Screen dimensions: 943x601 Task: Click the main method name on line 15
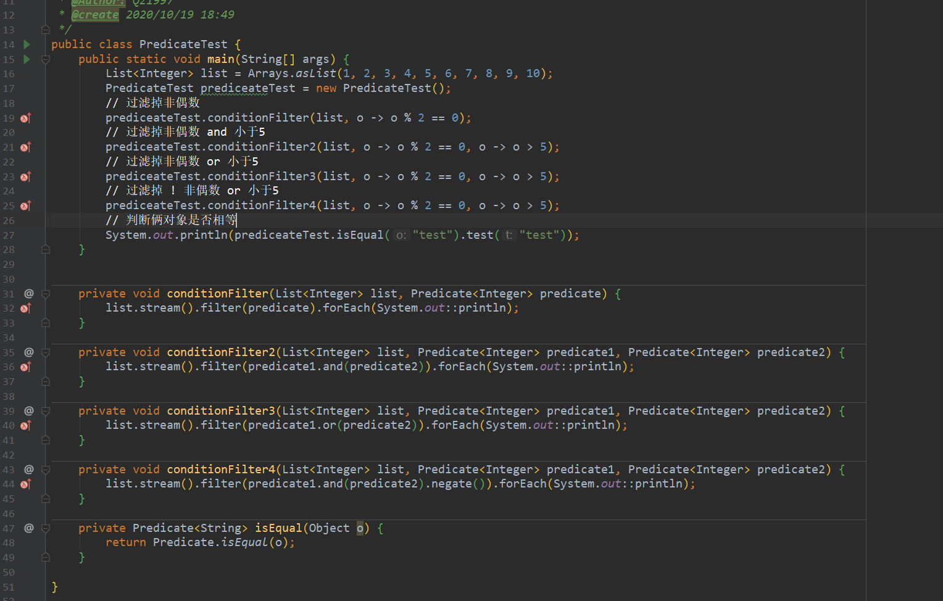tap(221, 59)
